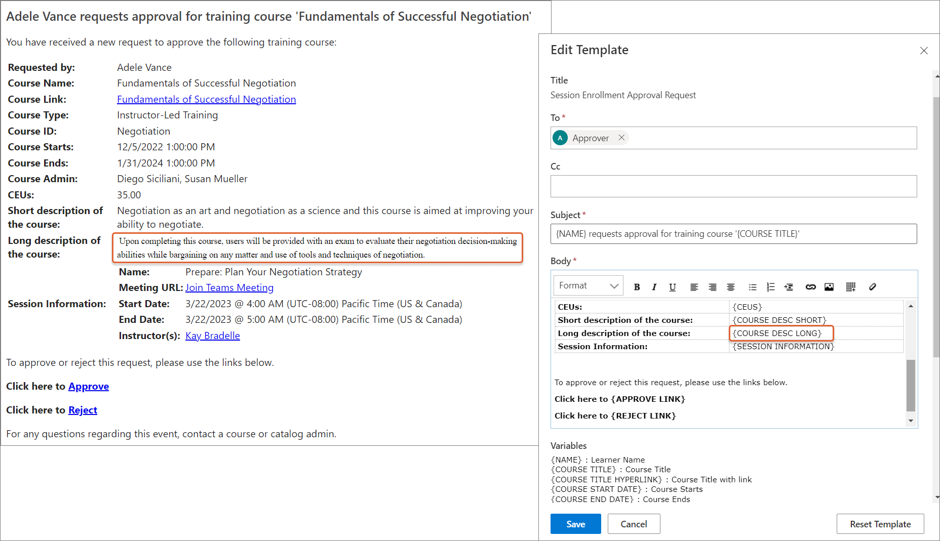This screenshot has width=940, height=541.
Task: Insert a table into the body
Action: pyautogui.click(x=851, y=287)
